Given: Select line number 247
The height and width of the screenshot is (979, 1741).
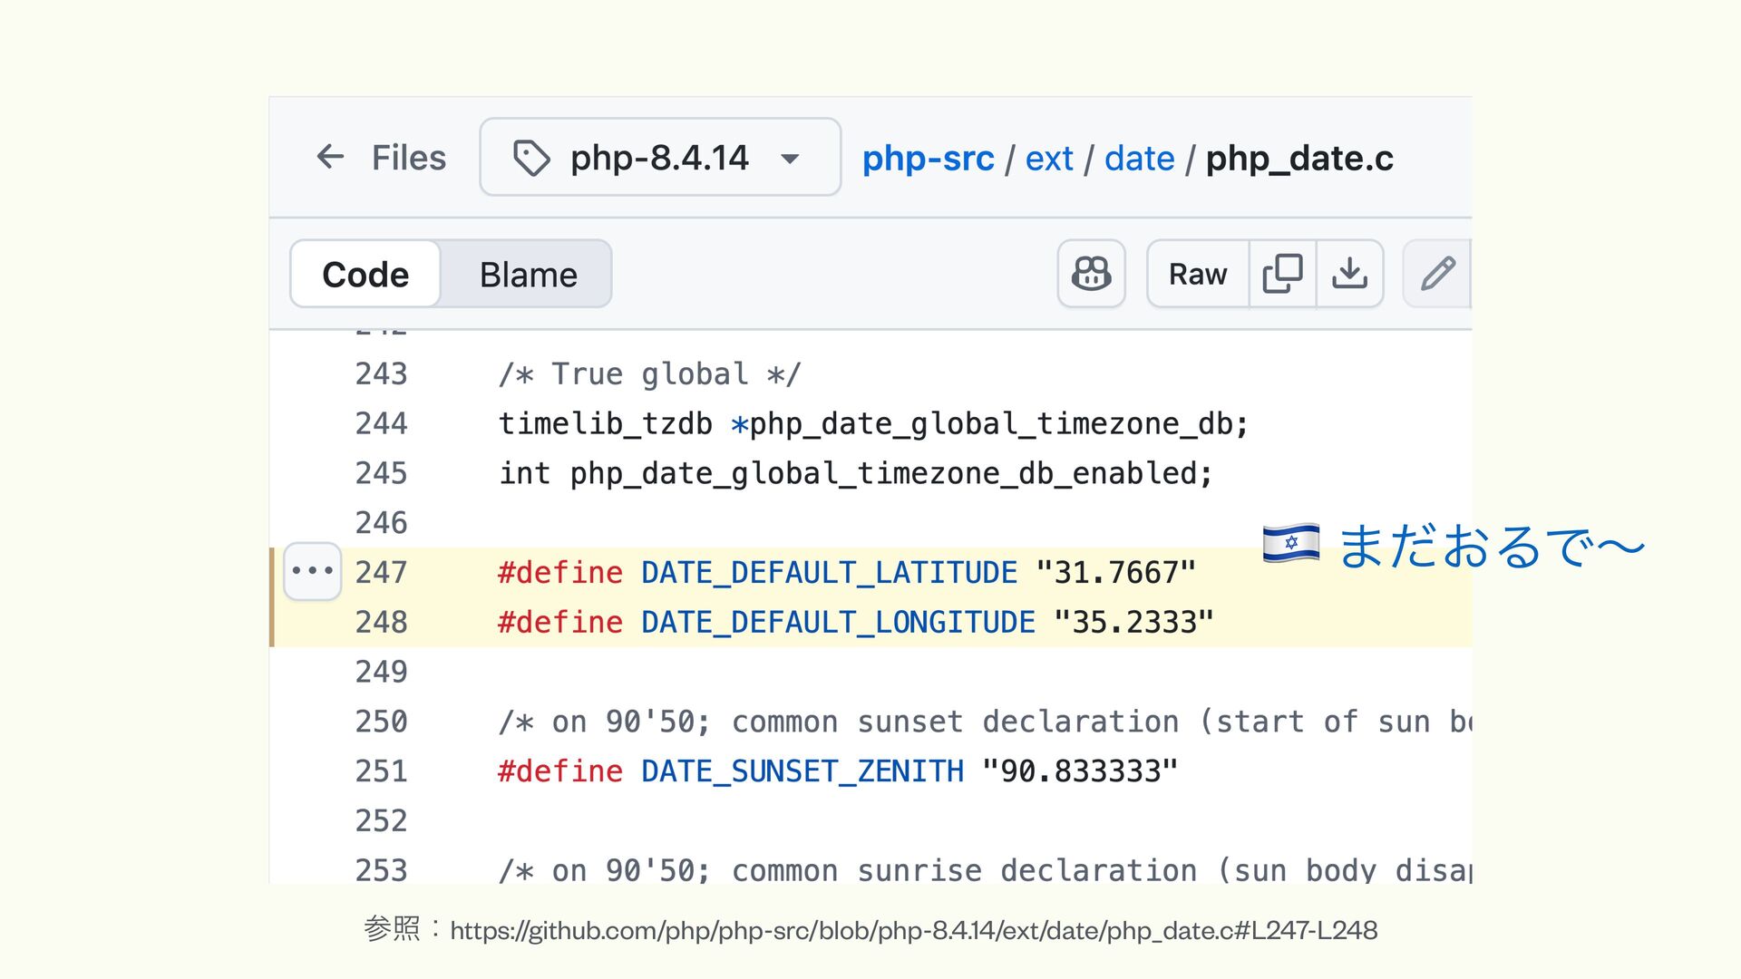Looking at the screenshot, I should 381,573.
